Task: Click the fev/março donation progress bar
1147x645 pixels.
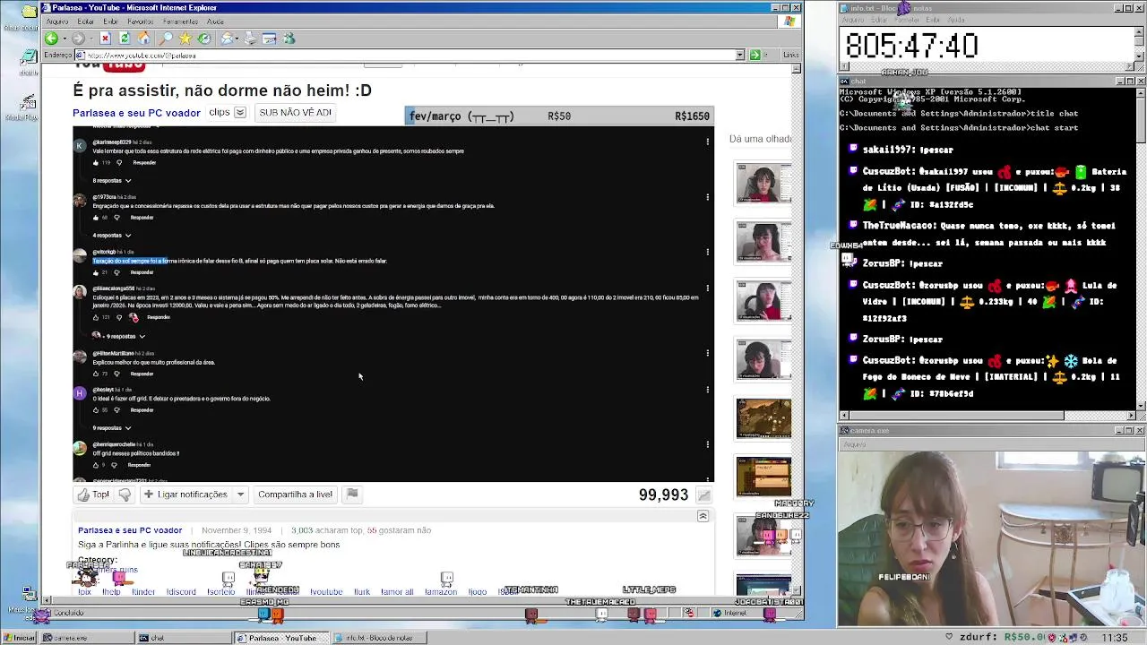Action: click(x=559, y=116)
